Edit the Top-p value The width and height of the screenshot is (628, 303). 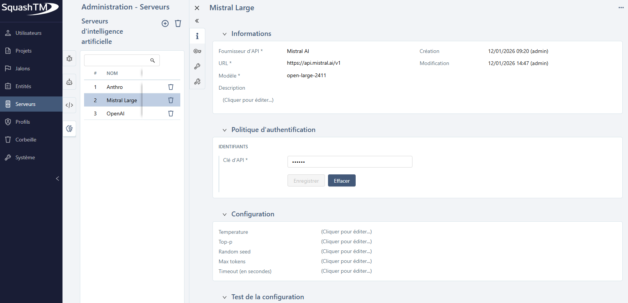coord(347,241)
